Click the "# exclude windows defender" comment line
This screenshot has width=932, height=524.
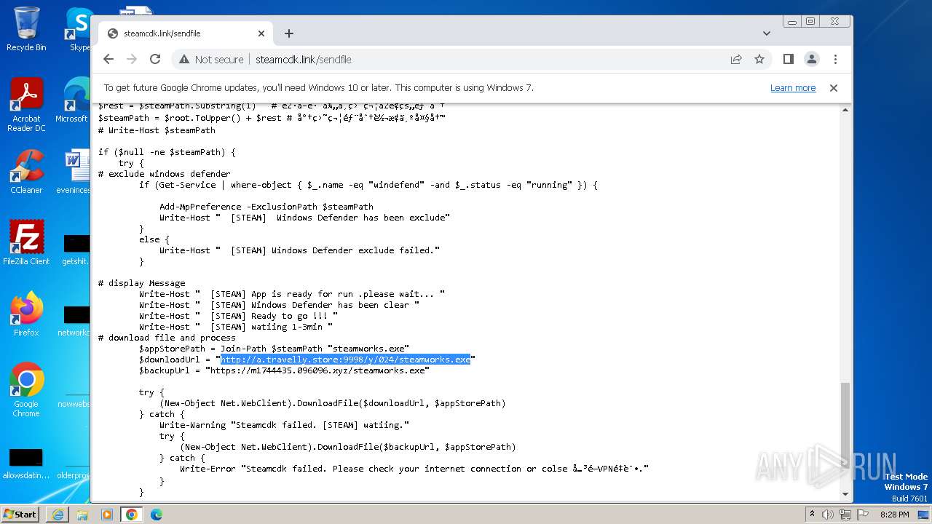pyautogui.click(x=165, y=174)
